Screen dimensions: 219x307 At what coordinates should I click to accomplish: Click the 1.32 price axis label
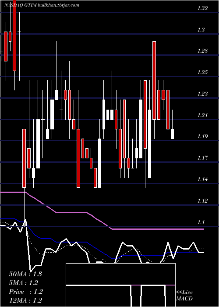click(202, 8)
